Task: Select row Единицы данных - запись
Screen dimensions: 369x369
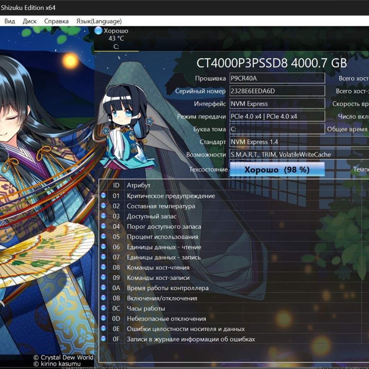Action: pyautogui.click(x=234, y=257)
